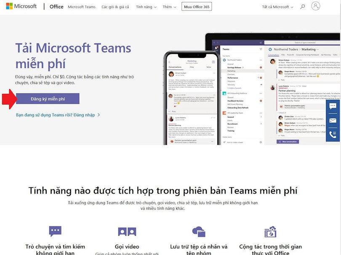The height and width of the screenshot is (255, 341).
Task: Open the Tính năng dropdown menu
Action: click(145, 7)
